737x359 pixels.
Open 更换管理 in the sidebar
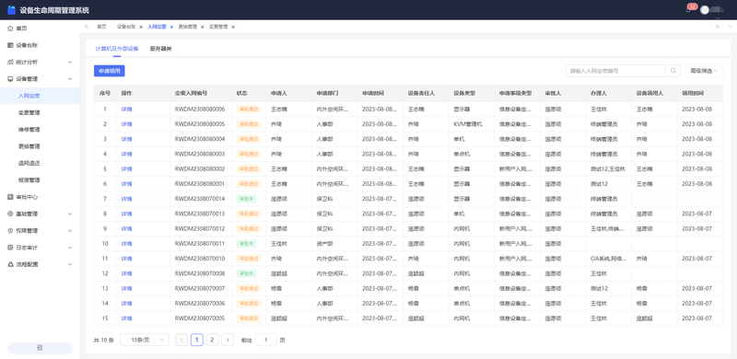(x=29, y=146)
